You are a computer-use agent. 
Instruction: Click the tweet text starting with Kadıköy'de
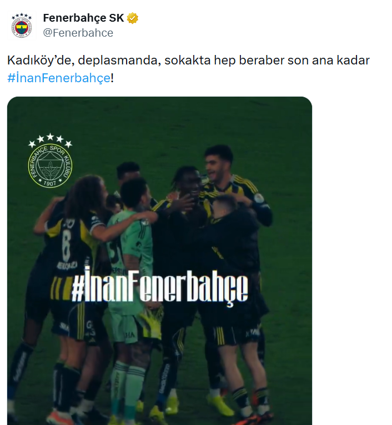pos(188,69)
